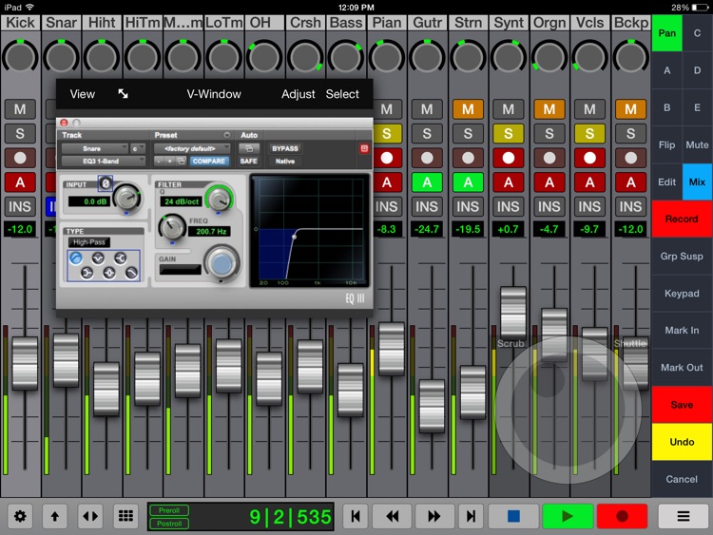Click the yellow Undo button

(x=682, y=442)
